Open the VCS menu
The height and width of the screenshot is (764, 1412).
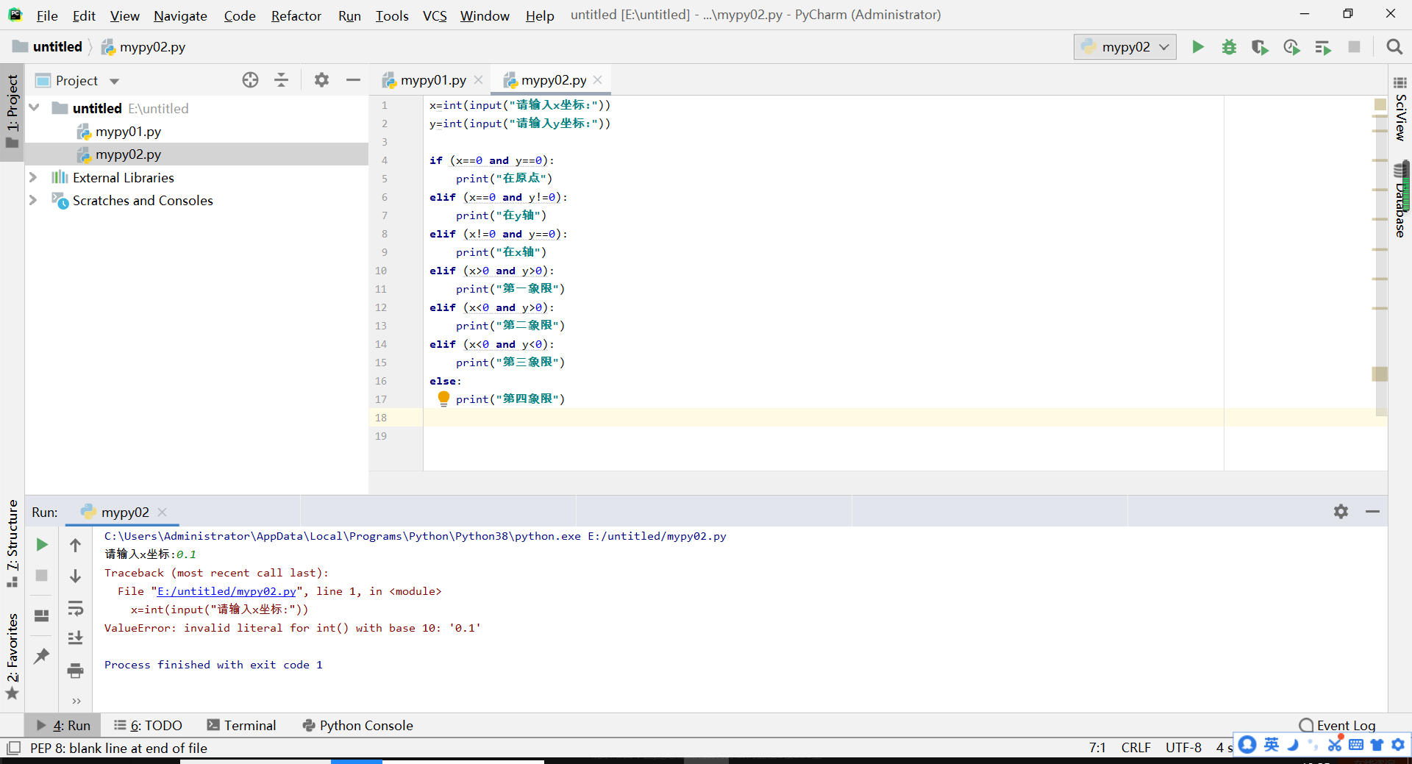tap(435, 15)
